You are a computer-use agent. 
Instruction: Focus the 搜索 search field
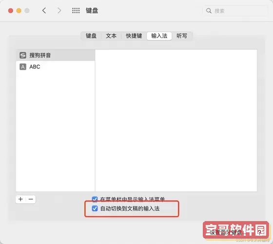pyautogui.click(x=235, y=11)
